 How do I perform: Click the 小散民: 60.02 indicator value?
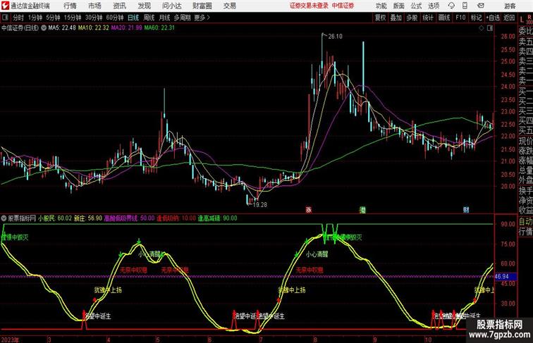coord(55,218)
